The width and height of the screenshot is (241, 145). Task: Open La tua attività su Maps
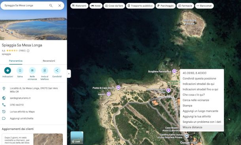pos(22,112)
